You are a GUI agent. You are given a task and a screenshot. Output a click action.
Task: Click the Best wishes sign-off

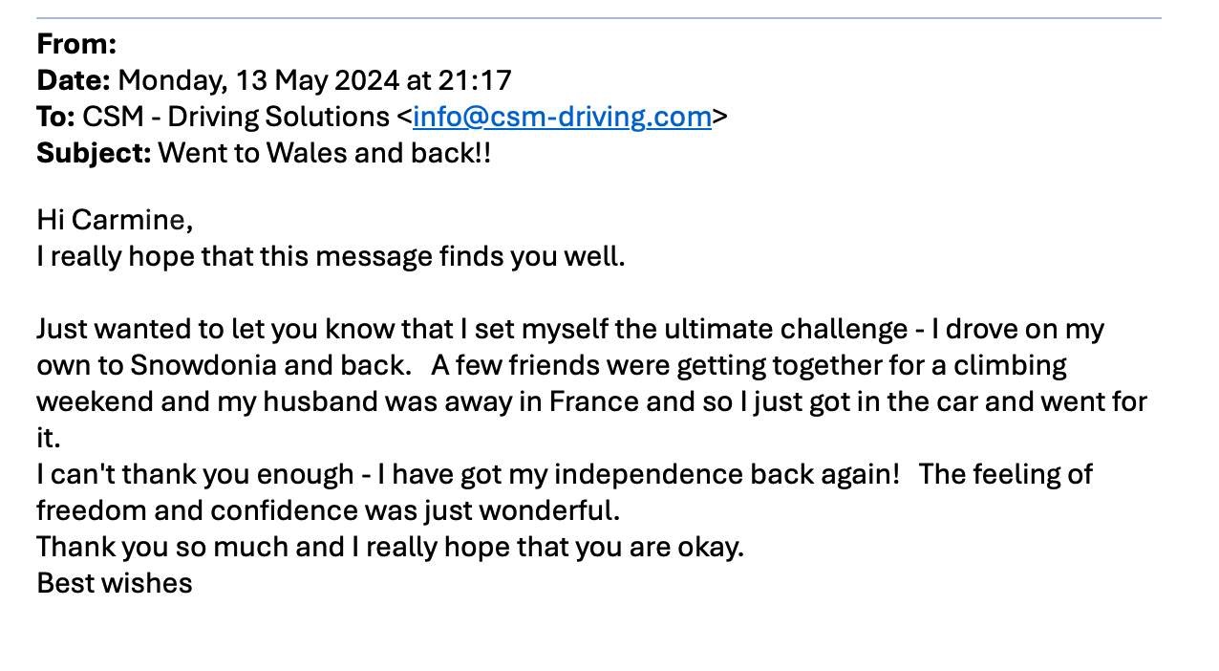(x=115, y=583)
